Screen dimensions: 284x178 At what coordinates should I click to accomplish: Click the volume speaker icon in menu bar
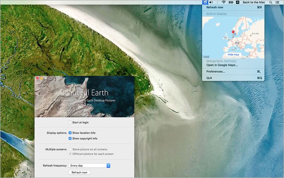click(211, 2)
